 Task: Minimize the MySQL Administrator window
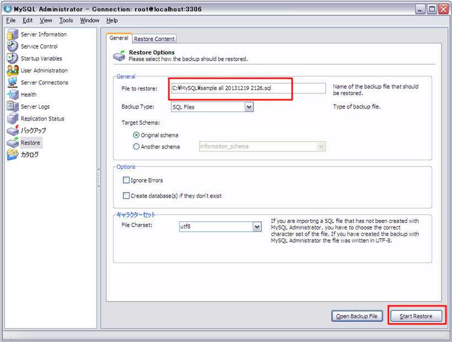pos(420,9)
